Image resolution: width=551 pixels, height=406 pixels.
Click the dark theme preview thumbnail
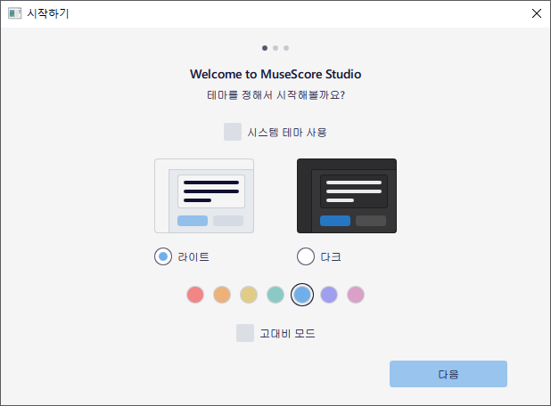coord(347,196)
